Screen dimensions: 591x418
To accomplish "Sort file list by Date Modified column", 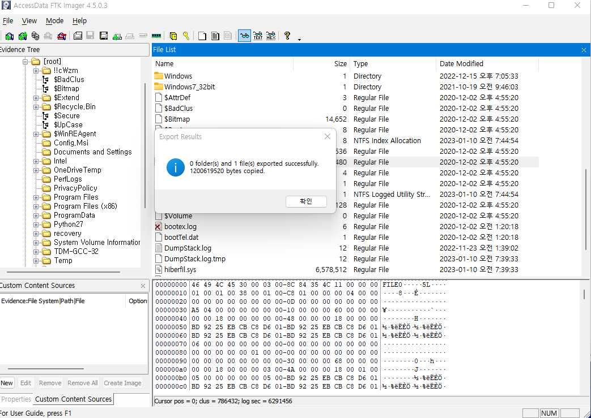I will 487,63.
